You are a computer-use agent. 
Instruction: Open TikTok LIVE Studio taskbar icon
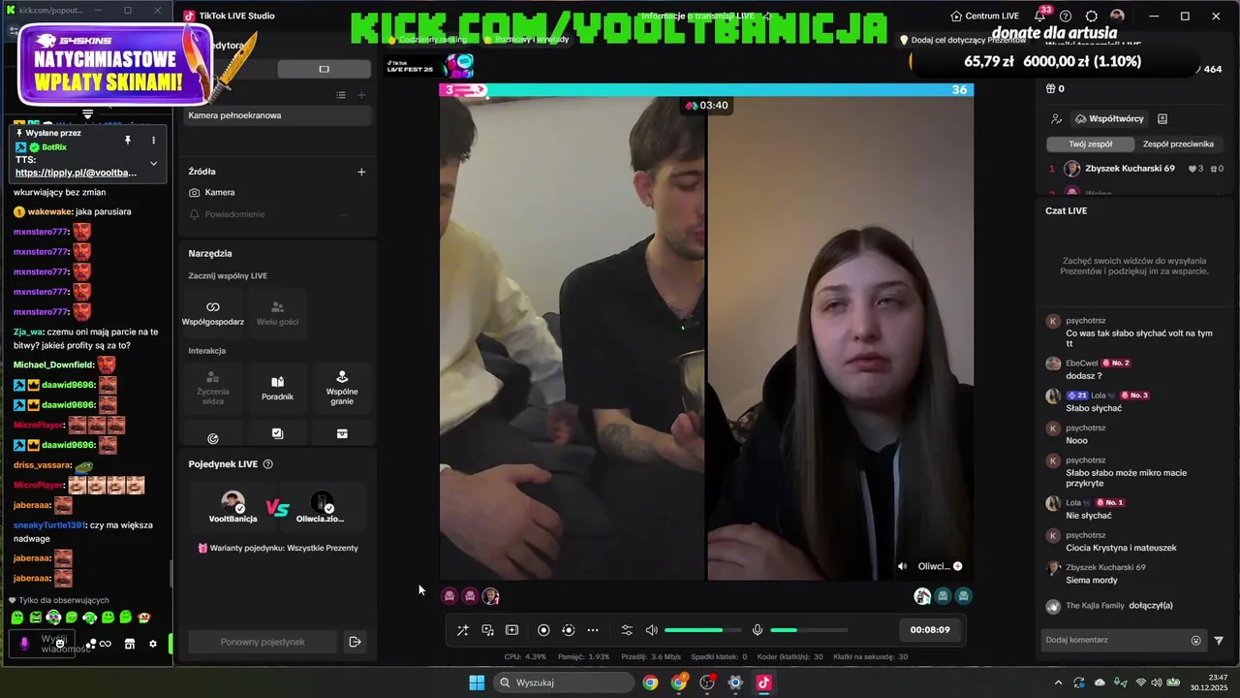click(763, 682)
